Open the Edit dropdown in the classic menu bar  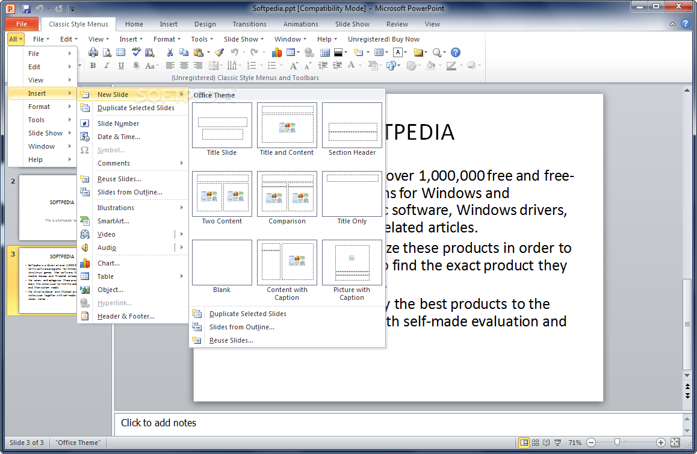coord(69,39)
